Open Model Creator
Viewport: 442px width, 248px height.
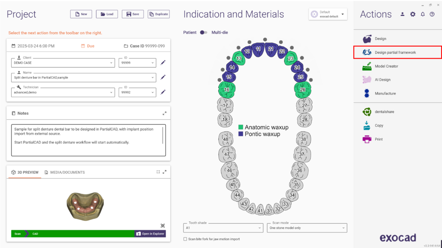[x=386, y=66]
